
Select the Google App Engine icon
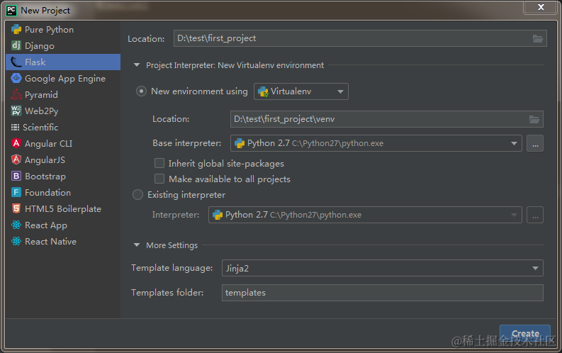point(16,78)
